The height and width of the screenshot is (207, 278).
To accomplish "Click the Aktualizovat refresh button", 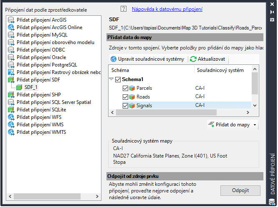I will (x=208, y=59).
